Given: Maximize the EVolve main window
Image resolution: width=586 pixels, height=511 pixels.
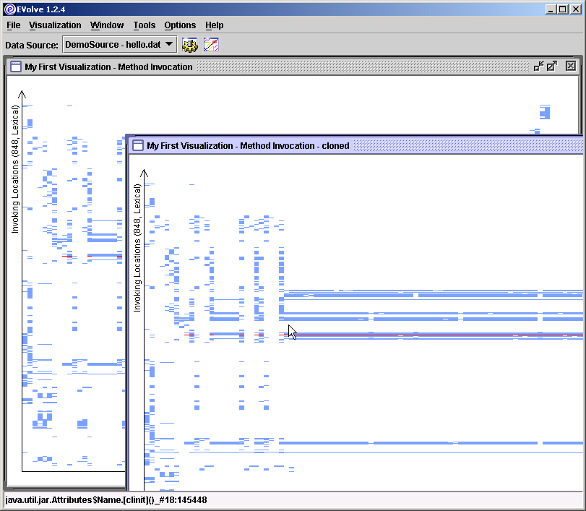Looking at the screenshot, I should coord(562,9).
